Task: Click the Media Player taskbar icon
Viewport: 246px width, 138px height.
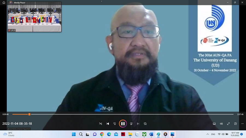Action: [x=165, y=134]
